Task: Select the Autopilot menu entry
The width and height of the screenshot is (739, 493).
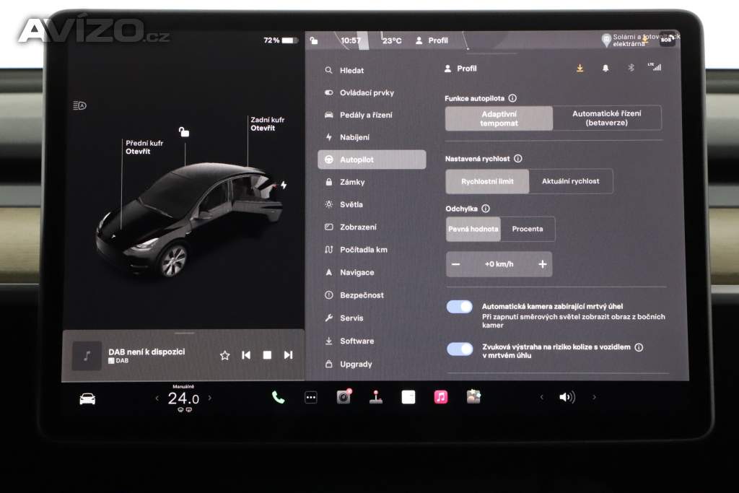Action: point(372,160)
